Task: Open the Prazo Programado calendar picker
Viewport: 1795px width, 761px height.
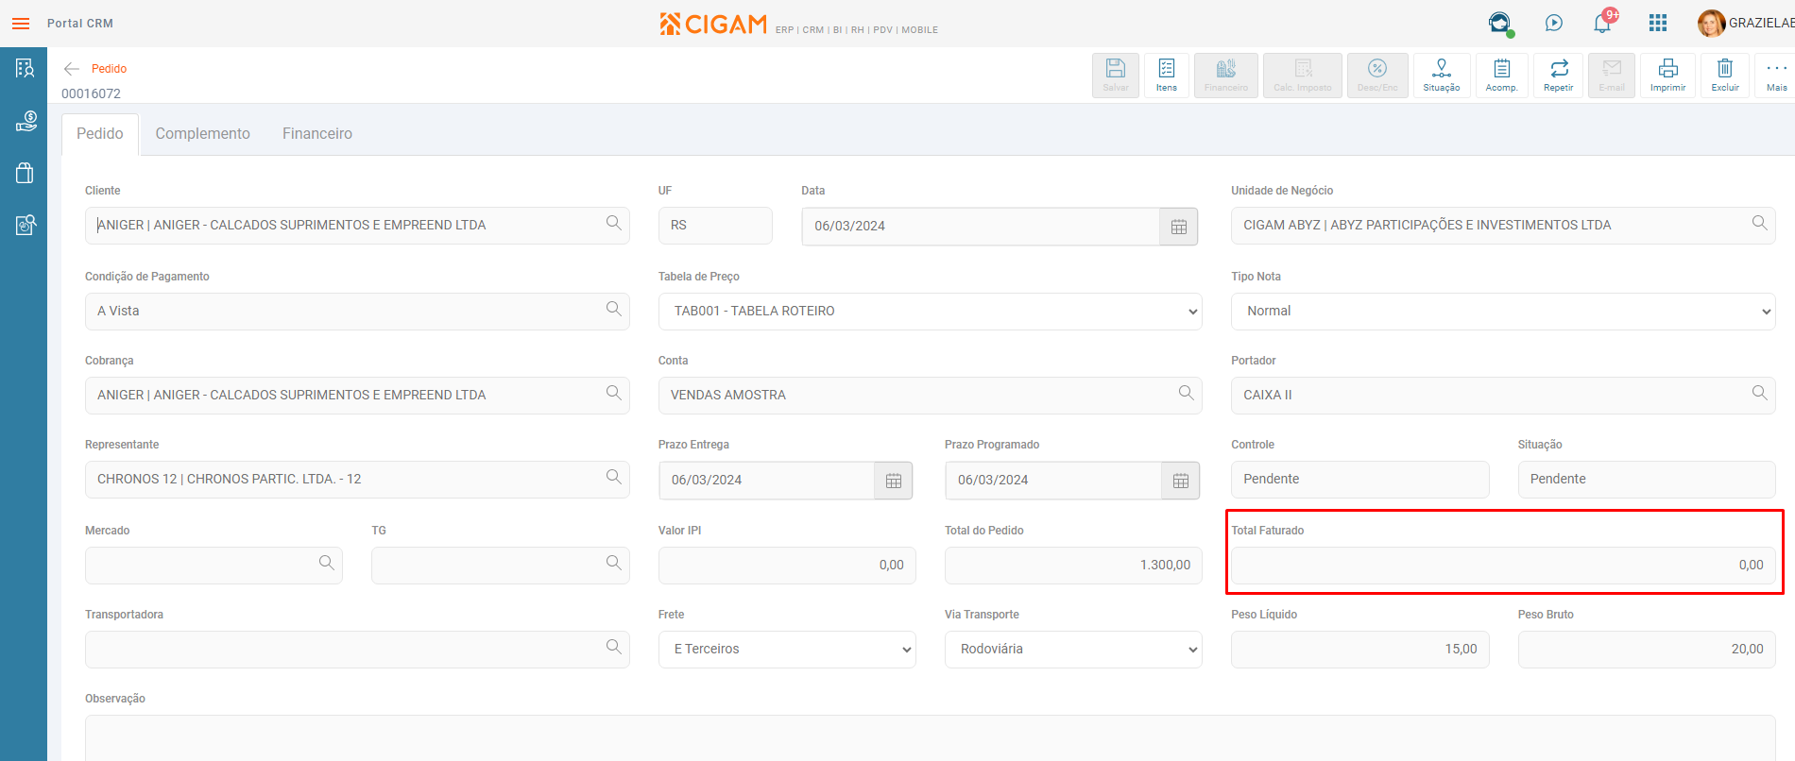Action: click(x=1181, y=481)
